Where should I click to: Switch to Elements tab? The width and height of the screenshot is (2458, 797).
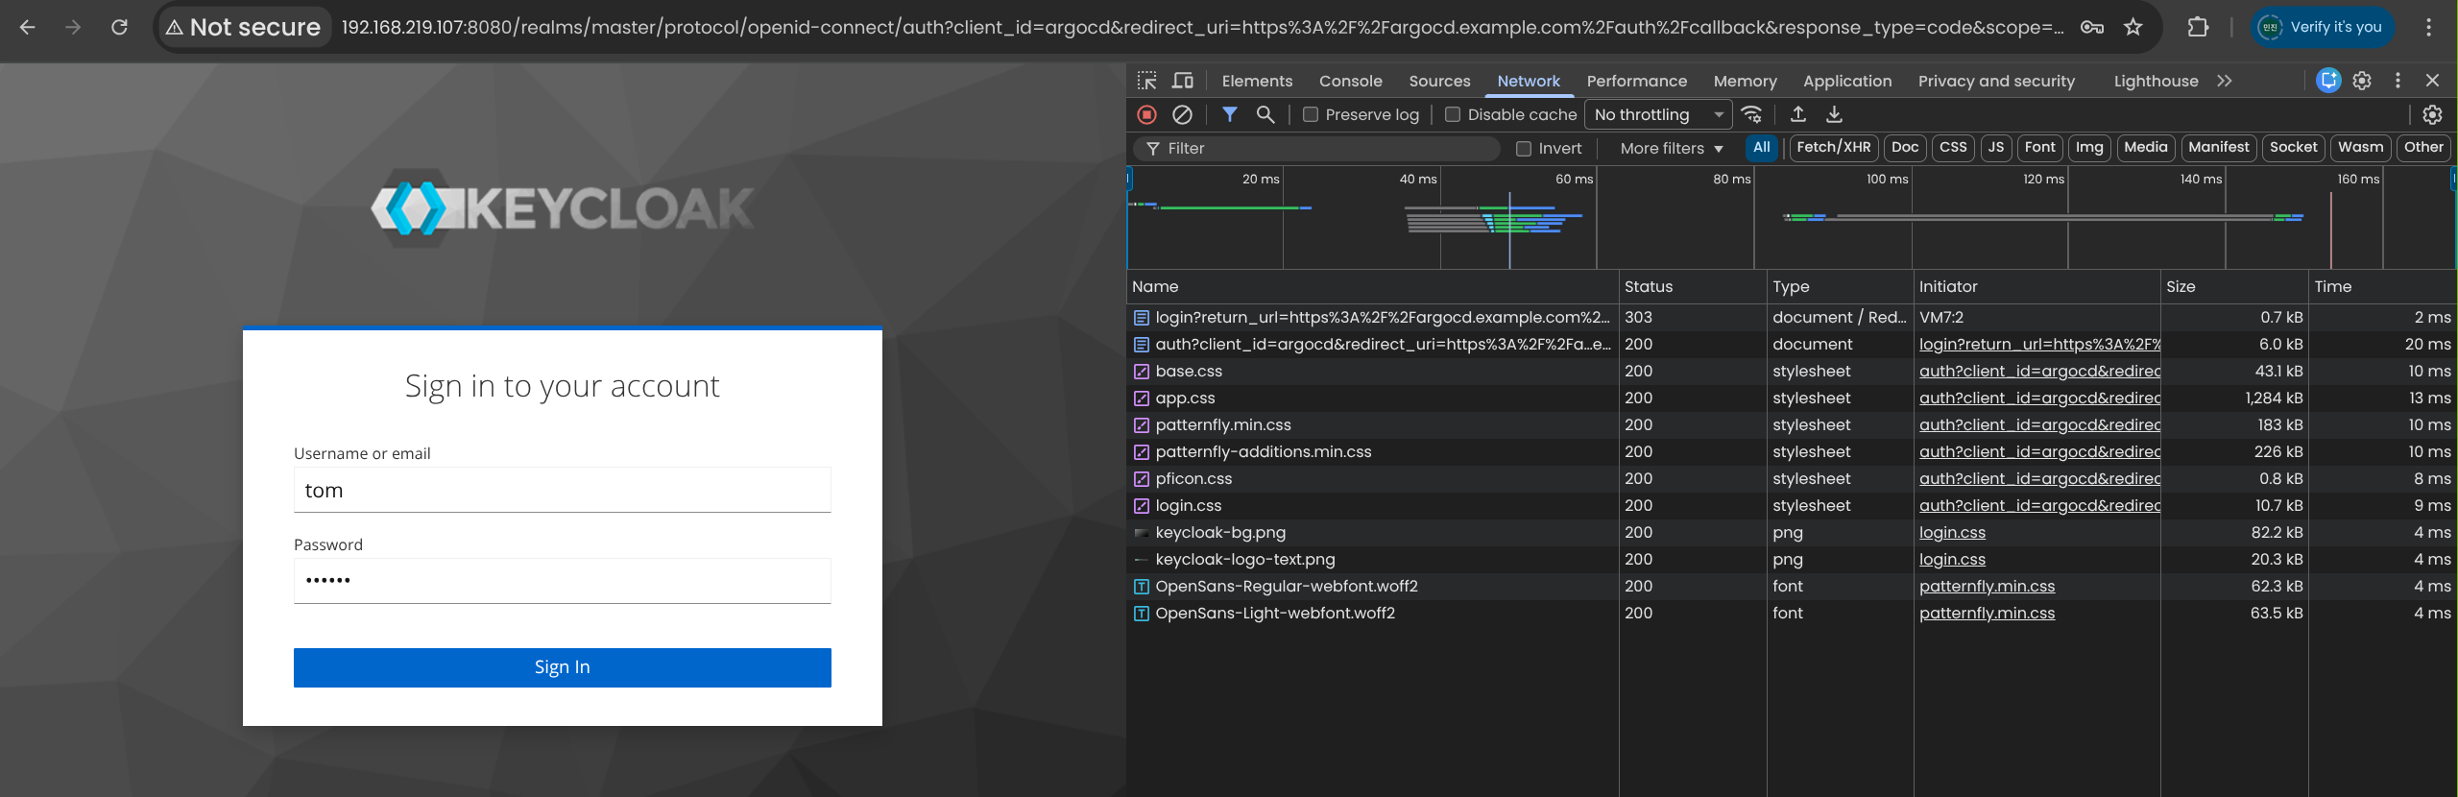point(1257,81)
